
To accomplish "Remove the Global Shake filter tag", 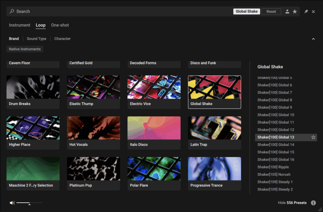I will coord(247,12).
